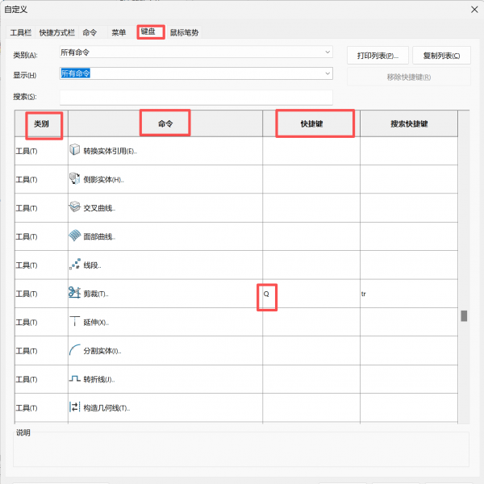
Task: Switch to the 菜单 tab
Action: point(119,32)
